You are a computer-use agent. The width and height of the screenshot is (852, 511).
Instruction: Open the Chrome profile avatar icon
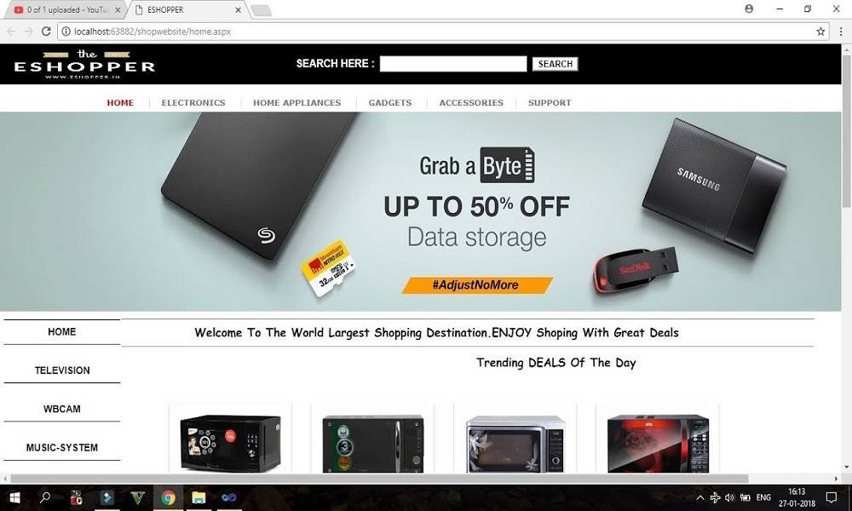(x=749, y=9)
